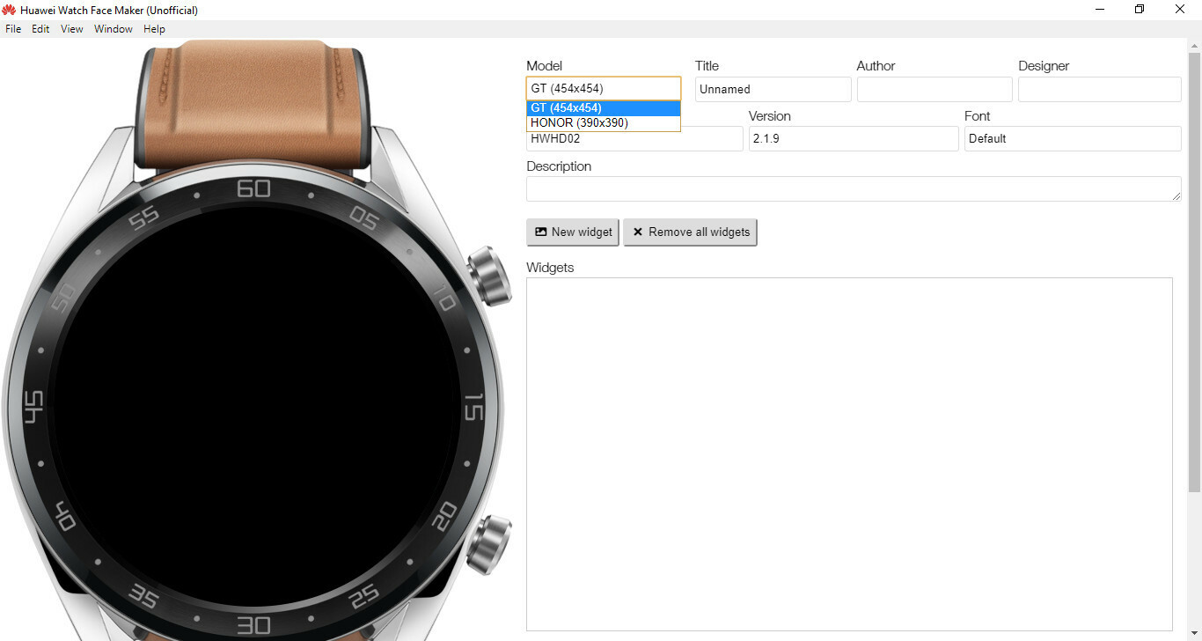Click the Description text area
1202x641 pixels.
(854, 189)
